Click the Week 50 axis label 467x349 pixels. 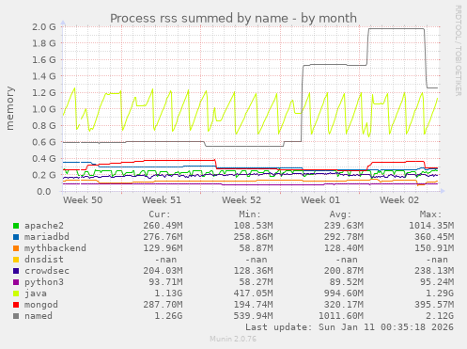click(x=83, y=200)
